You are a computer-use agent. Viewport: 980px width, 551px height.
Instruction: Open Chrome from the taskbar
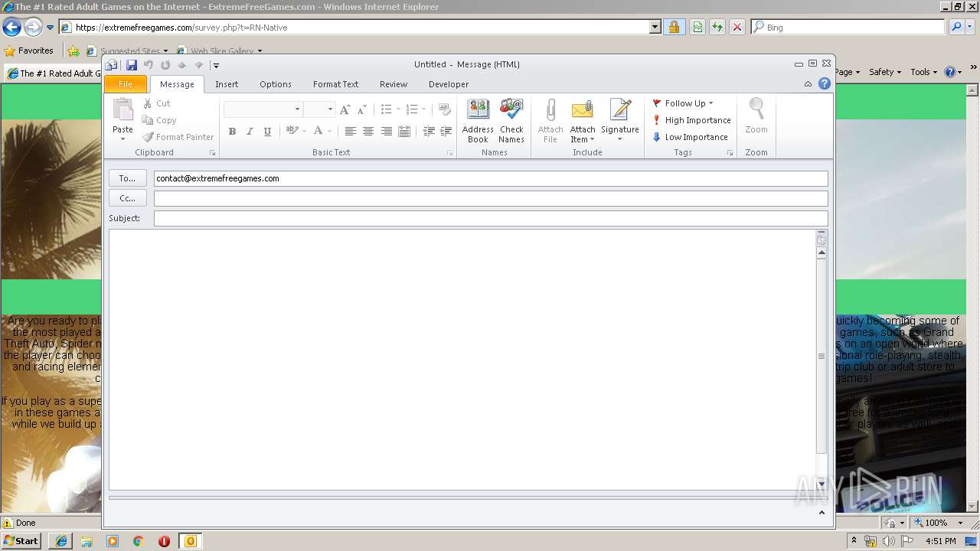click(x=139, y=541)
